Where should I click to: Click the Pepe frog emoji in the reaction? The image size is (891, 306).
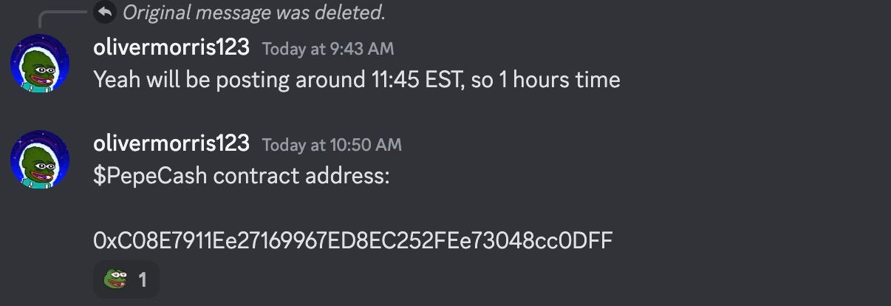[x=115, y=279]
